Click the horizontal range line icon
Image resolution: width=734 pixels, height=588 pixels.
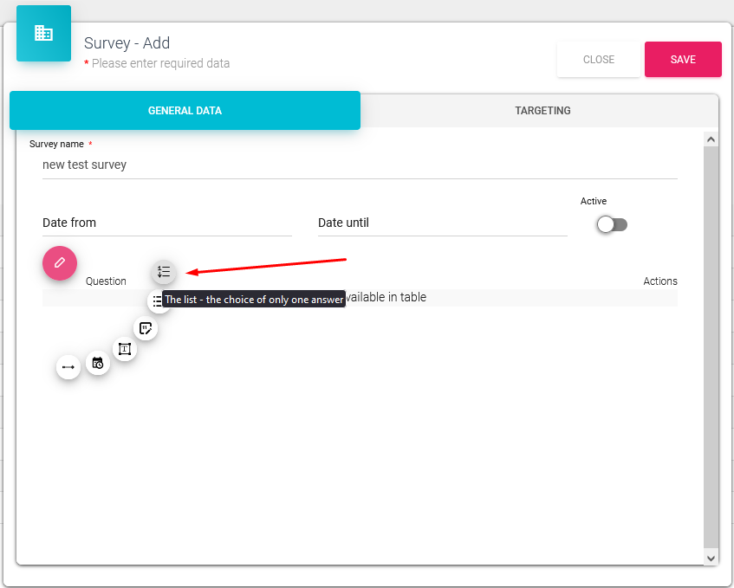tap(68, 367)
